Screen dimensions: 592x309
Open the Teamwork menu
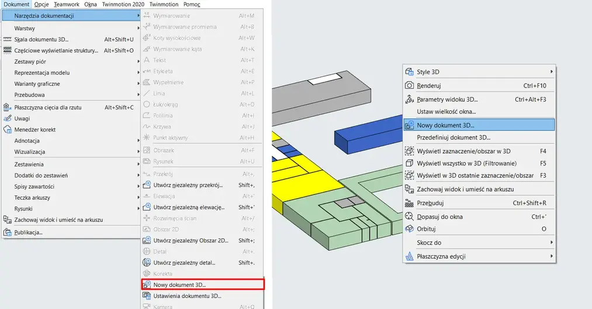[67, 4]
